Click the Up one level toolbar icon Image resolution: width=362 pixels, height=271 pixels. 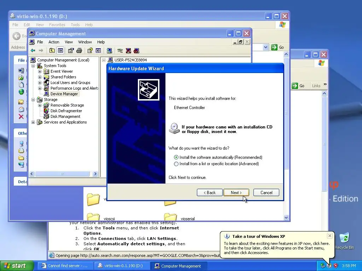coord(52,50)
